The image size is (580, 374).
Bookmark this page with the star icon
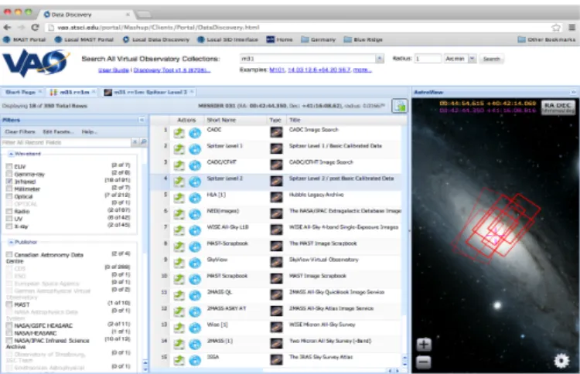click(555, 27)
